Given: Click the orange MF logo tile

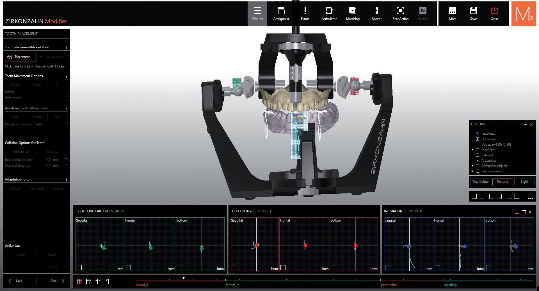Looking at the screenshot, I should click(524, 14).
